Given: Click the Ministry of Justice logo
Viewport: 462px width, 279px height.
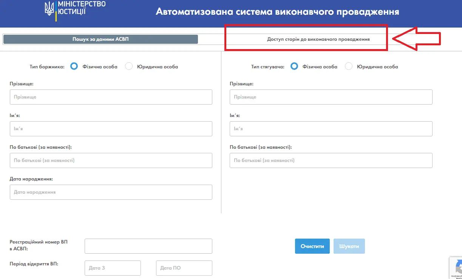Looking at the screenshot, I should (75, 9).
